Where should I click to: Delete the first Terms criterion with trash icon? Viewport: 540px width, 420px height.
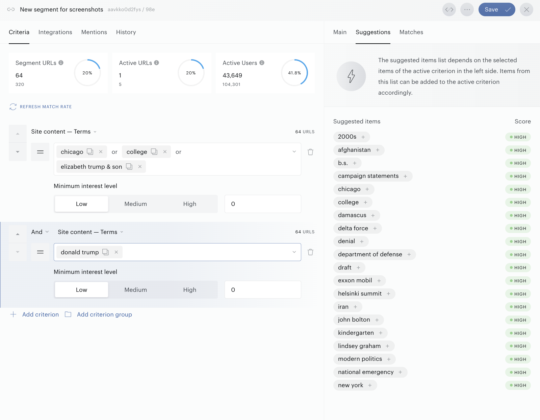(x=310, y=152)
